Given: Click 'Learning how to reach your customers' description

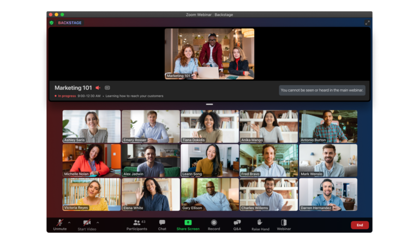Looking at the screenshot, I should tap(134, 96).
